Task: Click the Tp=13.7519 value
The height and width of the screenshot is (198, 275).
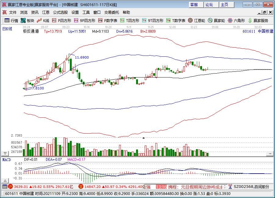Action: point(53,31)
